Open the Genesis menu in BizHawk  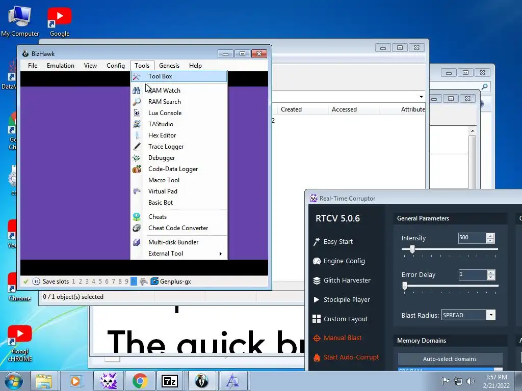coord(169,66)
